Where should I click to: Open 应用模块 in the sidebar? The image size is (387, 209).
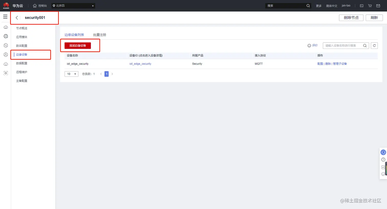pyautogui.click(x=22, y=37)
